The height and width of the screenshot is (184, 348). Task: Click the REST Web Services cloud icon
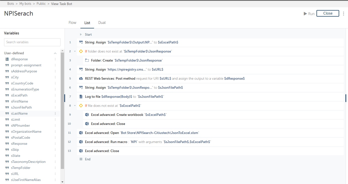tap(81, 78)
